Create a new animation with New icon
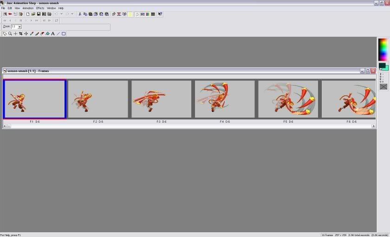Image resolution: width=390 pixels, height=237 pixels. (28, 14)
